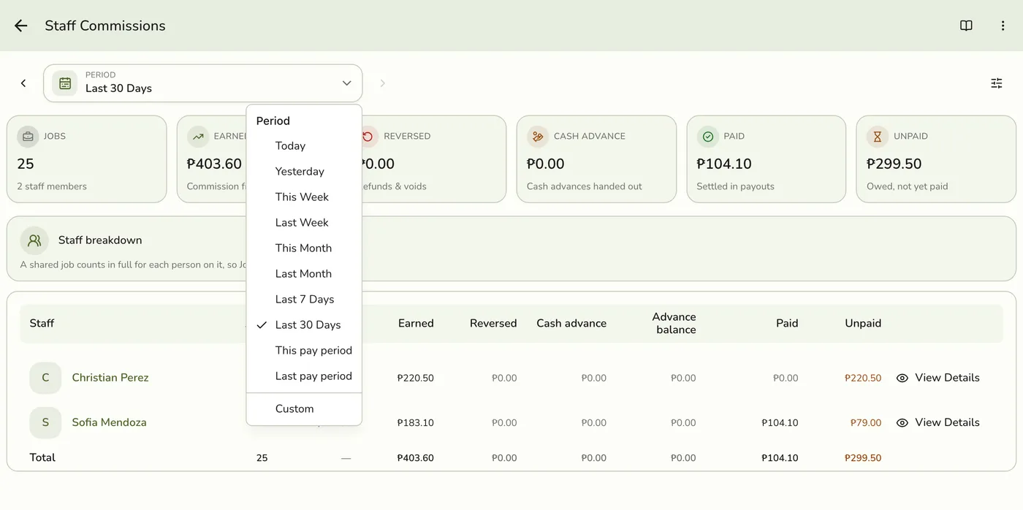Click the Unpaid hourglass icon
This screenshot has width=1023, height=510.
878,137
